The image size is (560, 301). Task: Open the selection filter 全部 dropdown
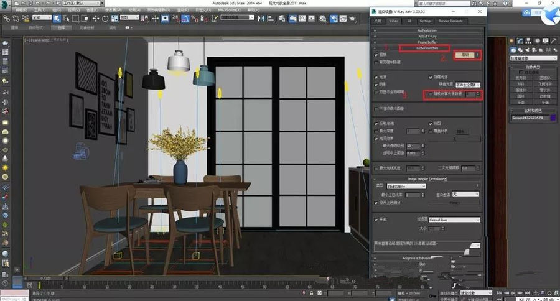(x=42, y=17)
